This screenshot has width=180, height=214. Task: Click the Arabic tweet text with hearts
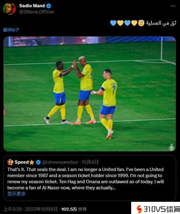click(x=143, y=23)
